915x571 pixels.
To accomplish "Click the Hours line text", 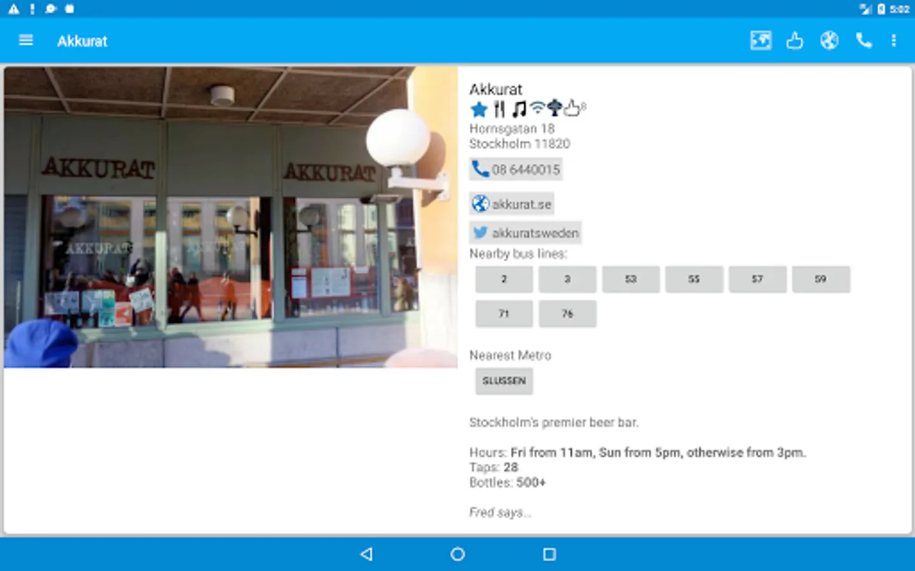I will pos(637,452).
